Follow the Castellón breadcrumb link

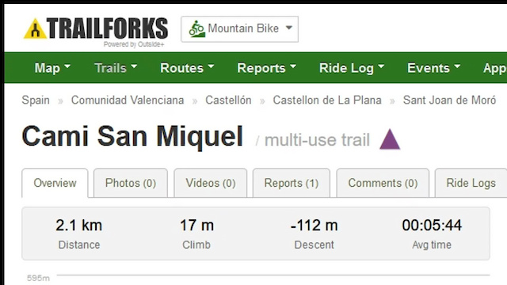click(x=228, y=101)
